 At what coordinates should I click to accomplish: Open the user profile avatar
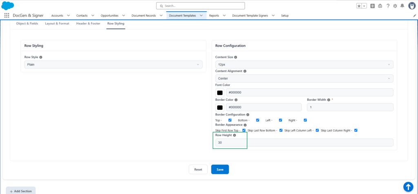tap(412, 6)
